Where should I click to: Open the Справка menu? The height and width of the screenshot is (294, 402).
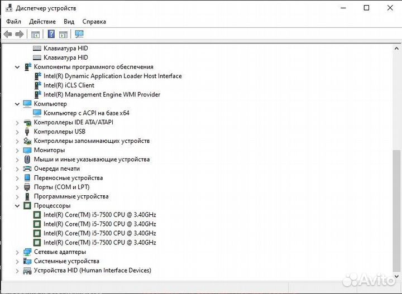[94, 22]
